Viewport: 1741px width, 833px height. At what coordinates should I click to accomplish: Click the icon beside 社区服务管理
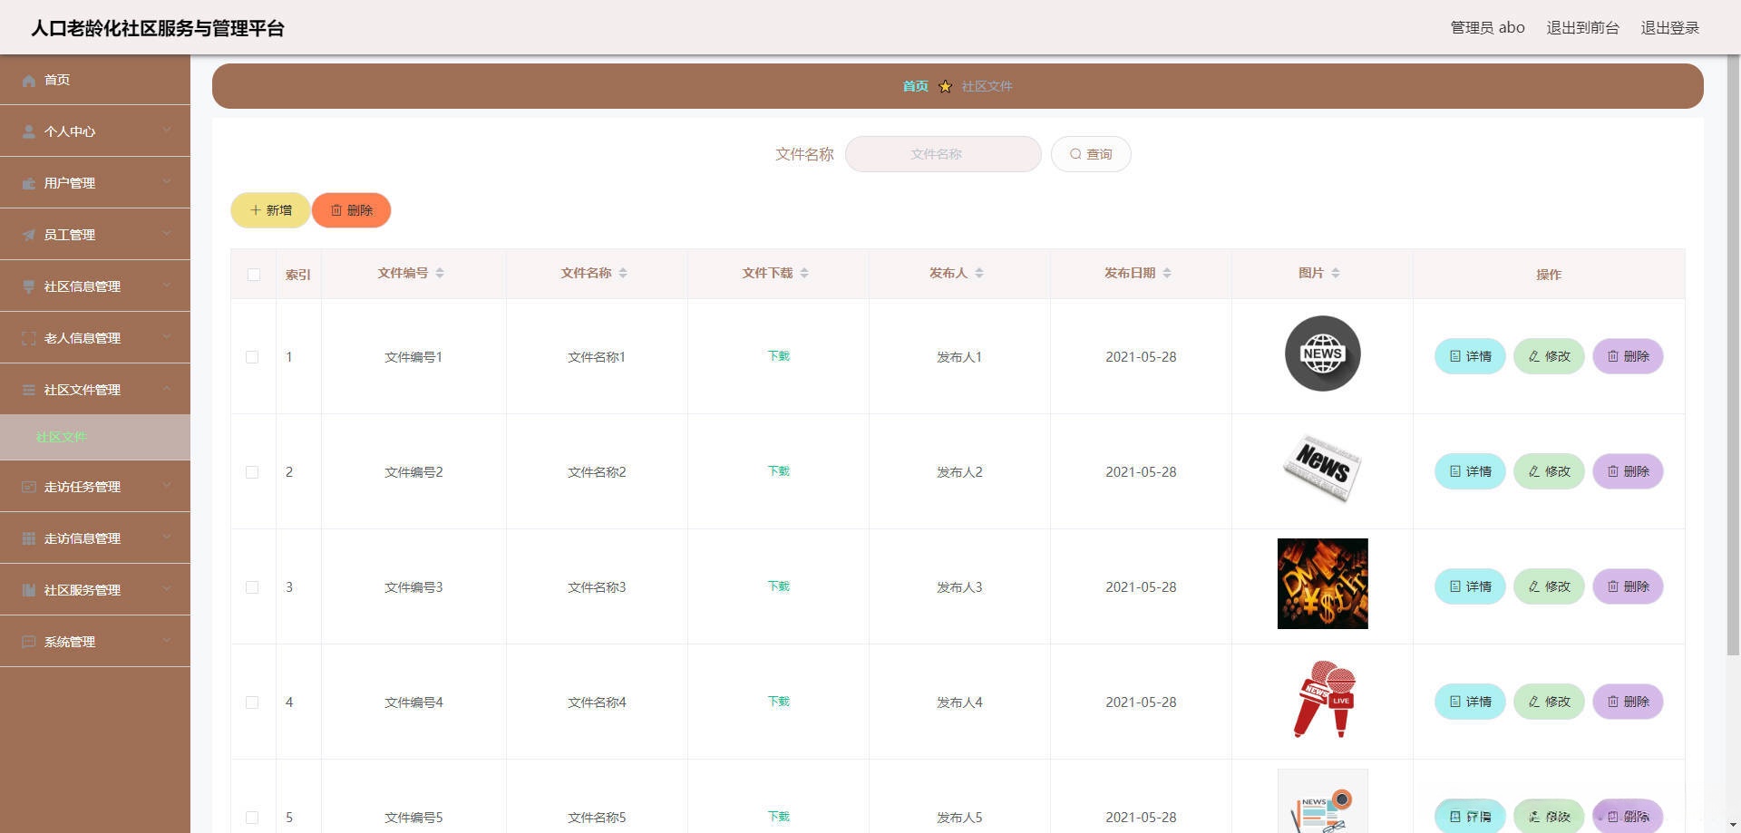[29, 591]
